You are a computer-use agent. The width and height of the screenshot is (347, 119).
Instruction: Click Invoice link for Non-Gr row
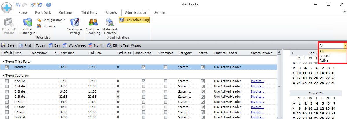pos(257,81)
